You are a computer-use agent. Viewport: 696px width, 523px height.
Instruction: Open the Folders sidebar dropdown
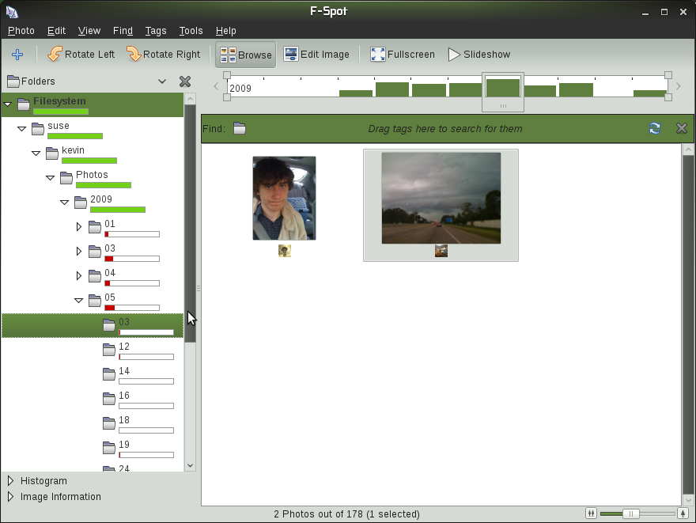(162, 81)
